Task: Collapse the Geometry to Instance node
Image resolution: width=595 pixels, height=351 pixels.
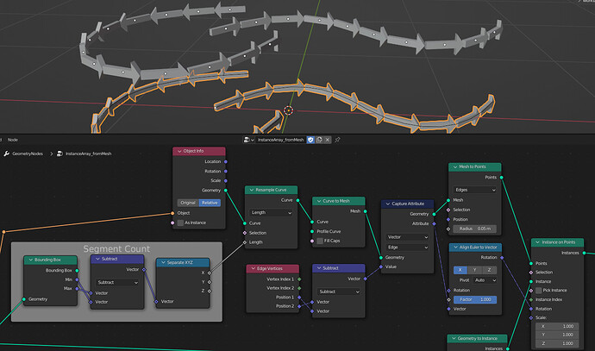Action: [x=454, y=338]
